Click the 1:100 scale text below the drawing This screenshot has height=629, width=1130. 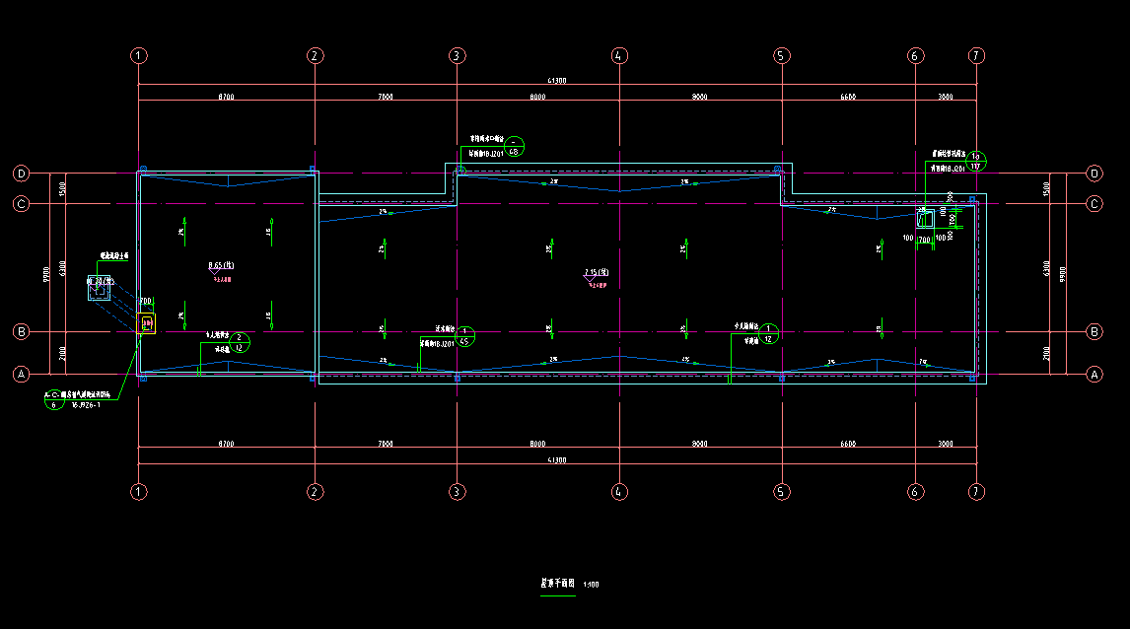(x=591, y=585)
